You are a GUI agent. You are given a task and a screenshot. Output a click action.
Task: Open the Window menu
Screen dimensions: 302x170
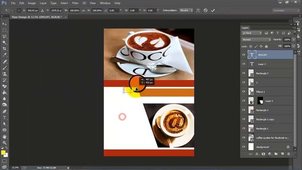tap(105, 3)
